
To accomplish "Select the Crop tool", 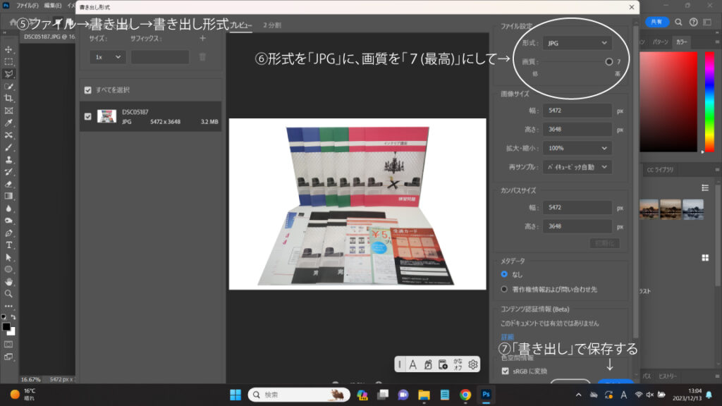I will [x=9, y=98].
